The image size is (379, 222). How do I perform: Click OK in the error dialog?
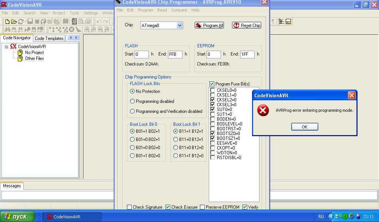[x=305, y=127]
